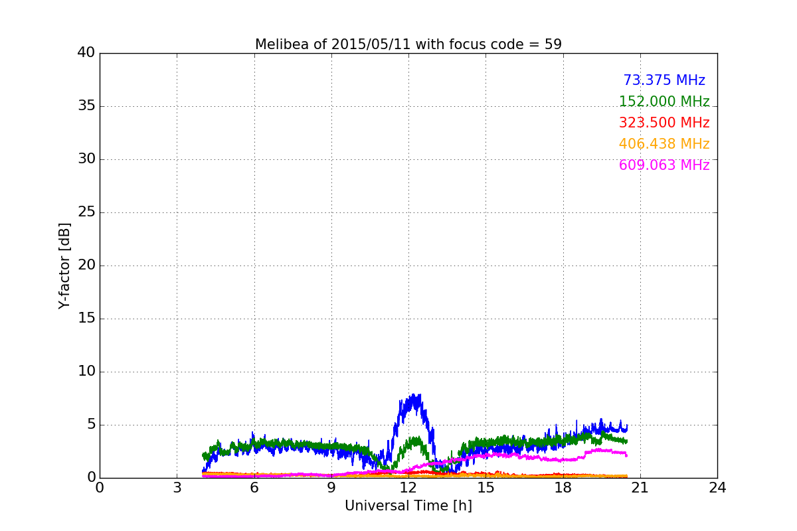Select the 406.438 MHz legend label
Screen dimensions: 797x531
664,144
